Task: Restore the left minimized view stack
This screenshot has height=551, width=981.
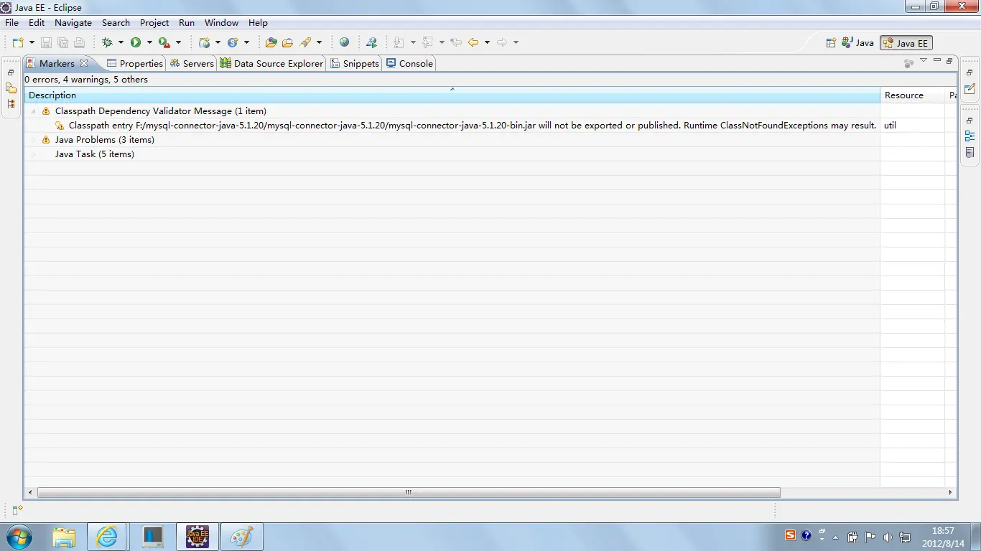Action: (11, 72)
